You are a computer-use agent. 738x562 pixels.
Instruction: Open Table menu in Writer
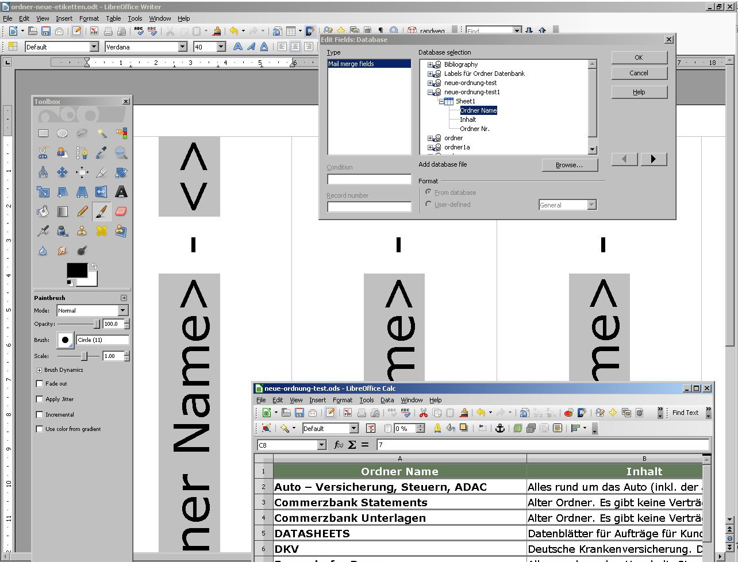(x=113, y=18)
